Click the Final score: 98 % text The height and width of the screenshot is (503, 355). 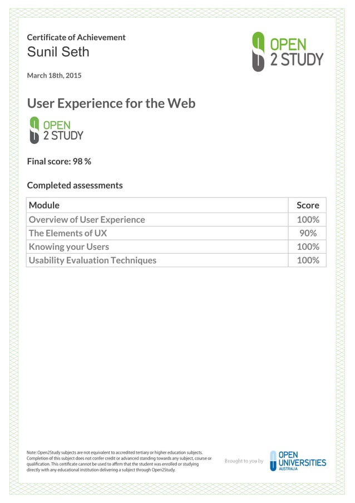click(59, 161)
